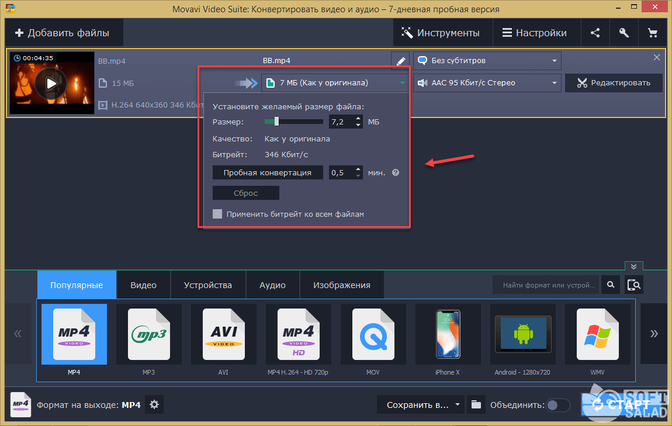The width and height of the screenshot is (672, 426).
Task: Click the file size 7,2 input field
Action: click(342, 122)
